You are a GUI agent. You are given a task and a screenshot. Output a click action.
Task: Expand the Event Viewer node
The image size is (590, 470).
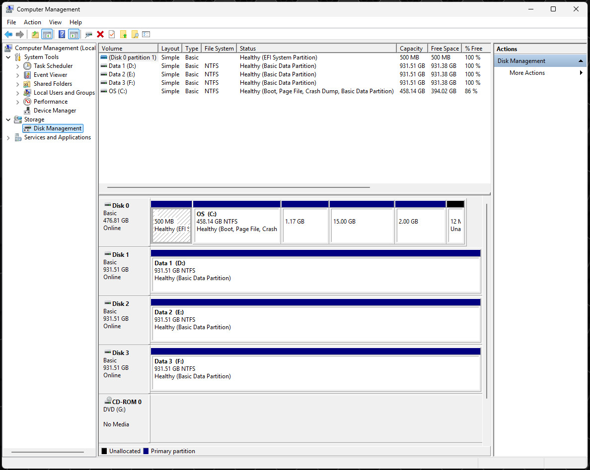pos(17,75)
